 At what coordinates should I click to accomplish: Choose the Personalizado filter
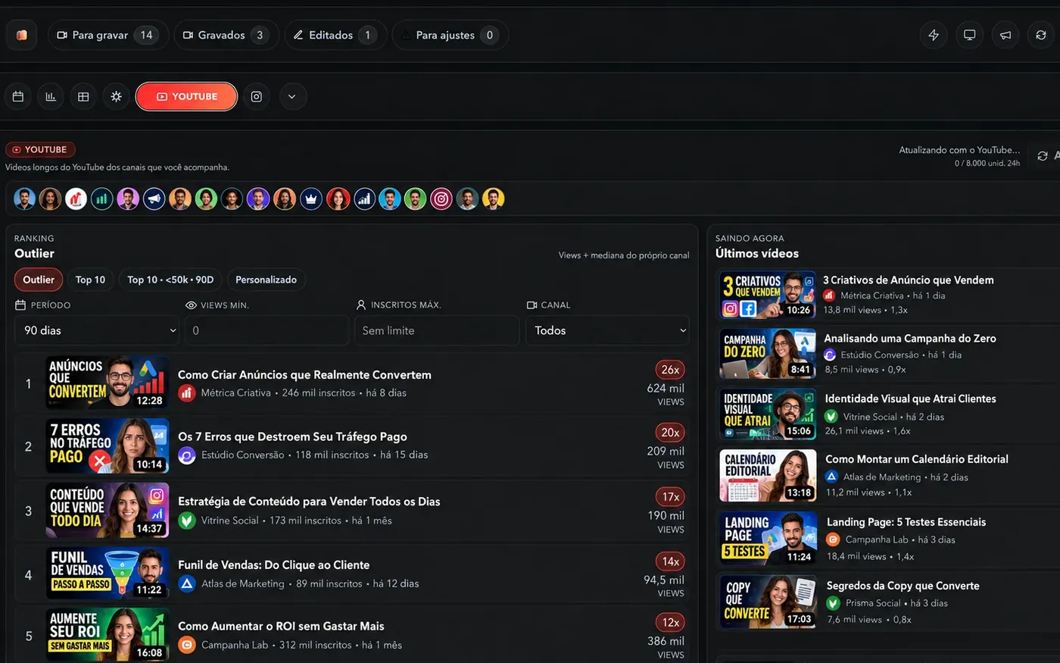[266, 280]
